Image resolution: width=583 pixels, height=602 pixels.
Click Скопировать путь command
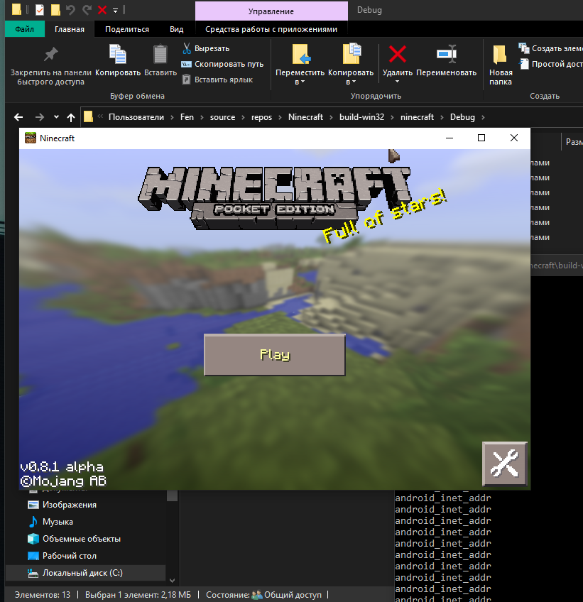[x=223, y=64]
